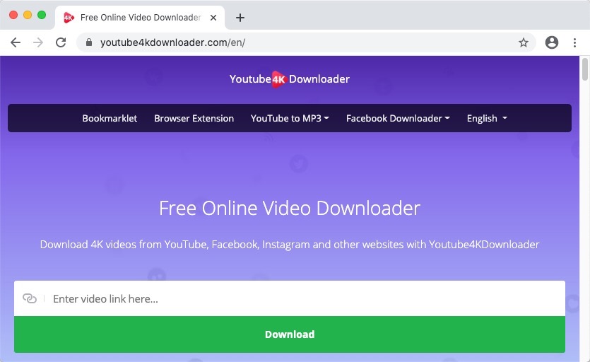Click the chain link icon in input

point(30,298)
